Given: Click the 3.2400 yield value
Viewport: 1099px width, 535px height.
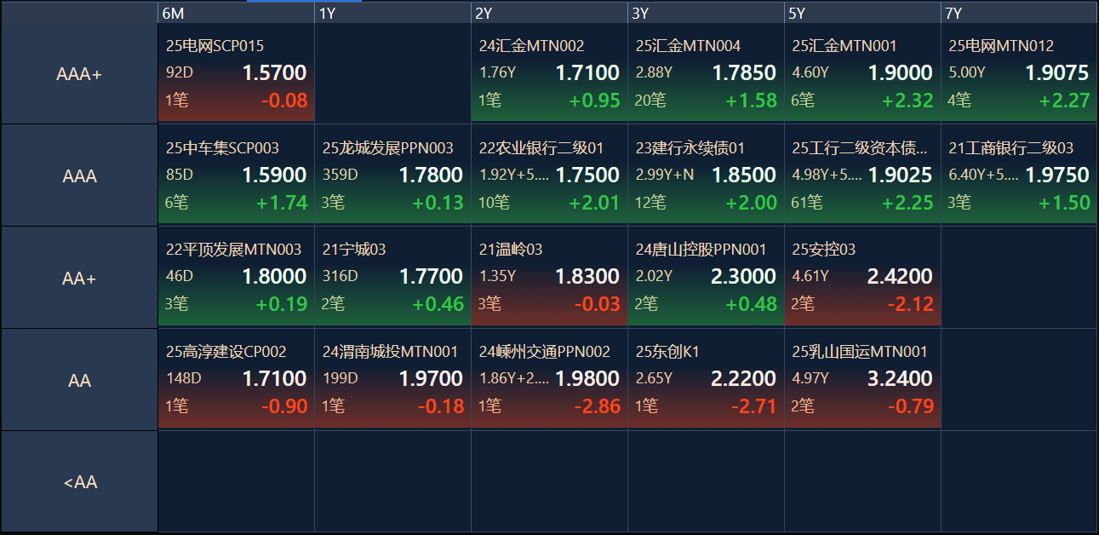Looking at the screenshot, I should [x=901, y=378].
